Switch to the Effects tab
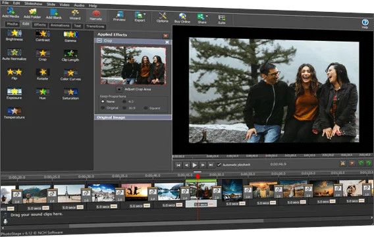374x237 pixels. (x=40, y=25)
